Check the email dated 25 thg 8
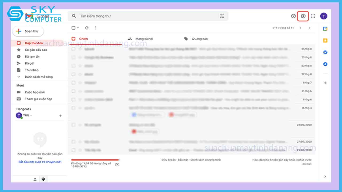 [x=73, y=49]
